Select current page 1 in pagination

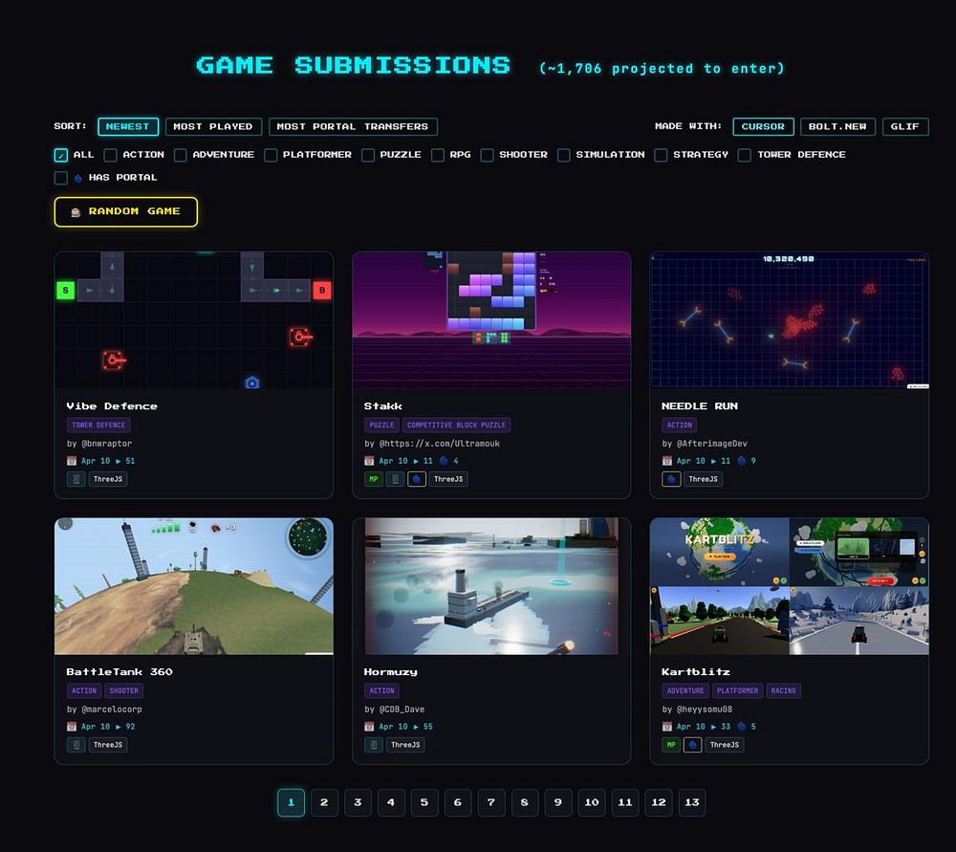coord(291,802)
